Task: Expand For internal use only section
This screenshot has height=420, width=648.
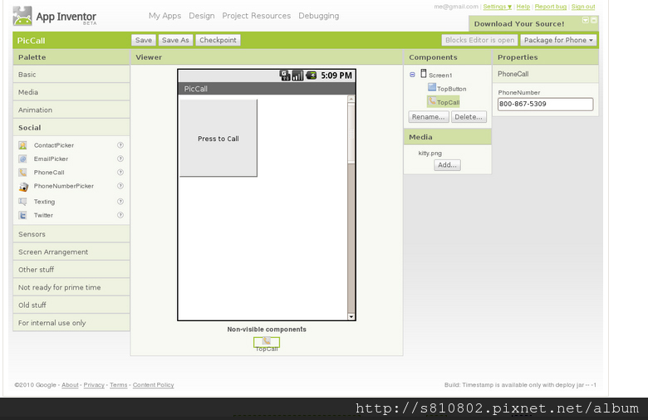Action: 71,323
